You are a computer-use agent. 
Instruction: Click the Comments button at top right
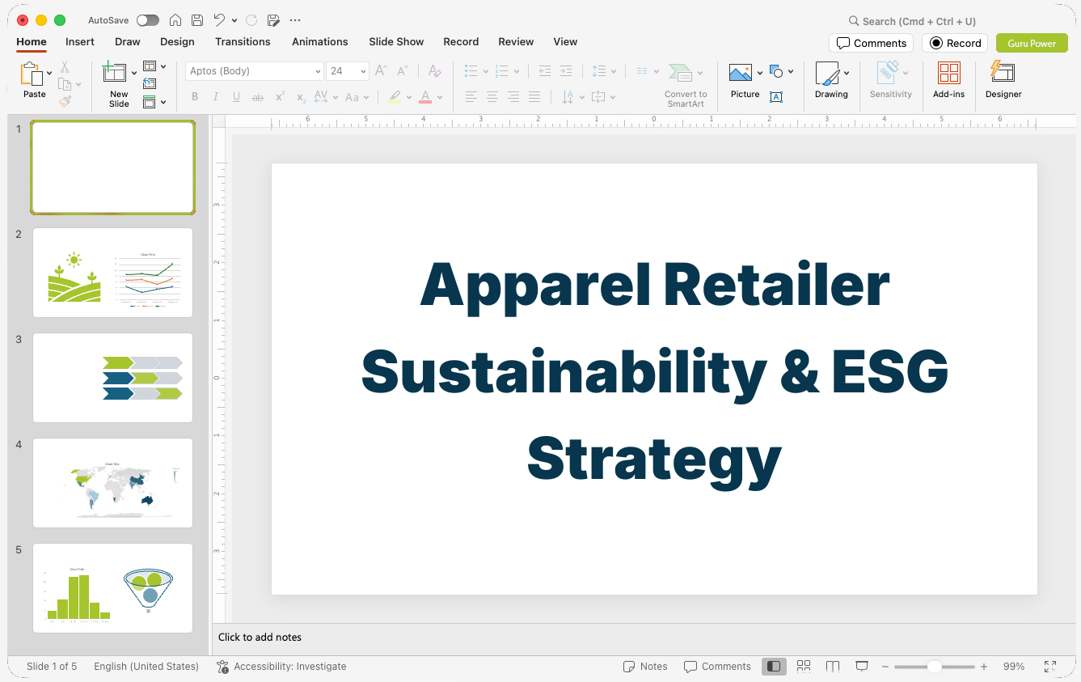[x=871, y=43]
